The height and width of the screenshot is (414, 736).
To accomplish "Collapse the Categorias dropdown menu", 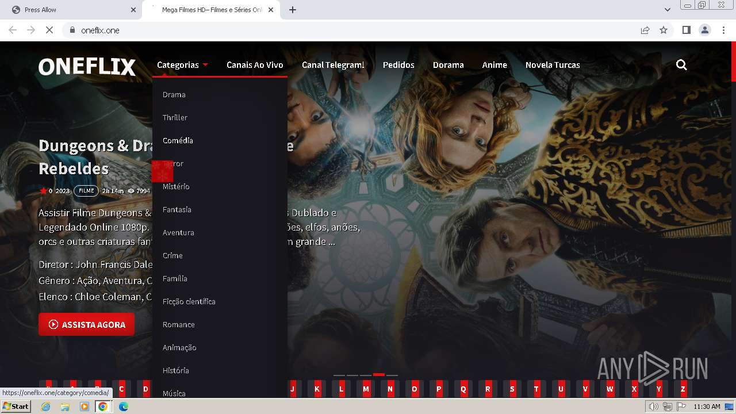I will 182,65.
